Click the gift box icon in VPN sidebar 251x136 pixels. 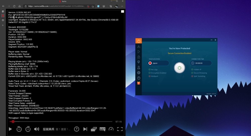pos(139,83)
